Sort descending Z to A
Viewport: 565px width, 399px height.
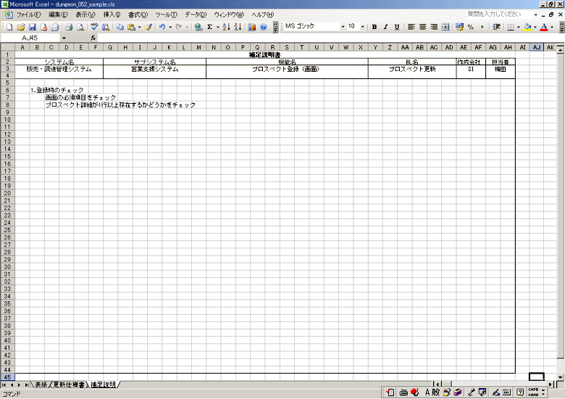[238, 27]
